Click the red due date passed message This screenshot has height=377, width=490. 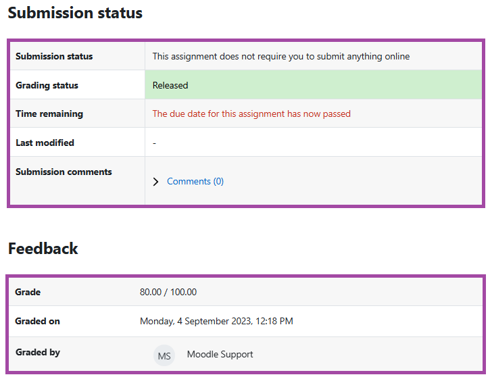251,114
